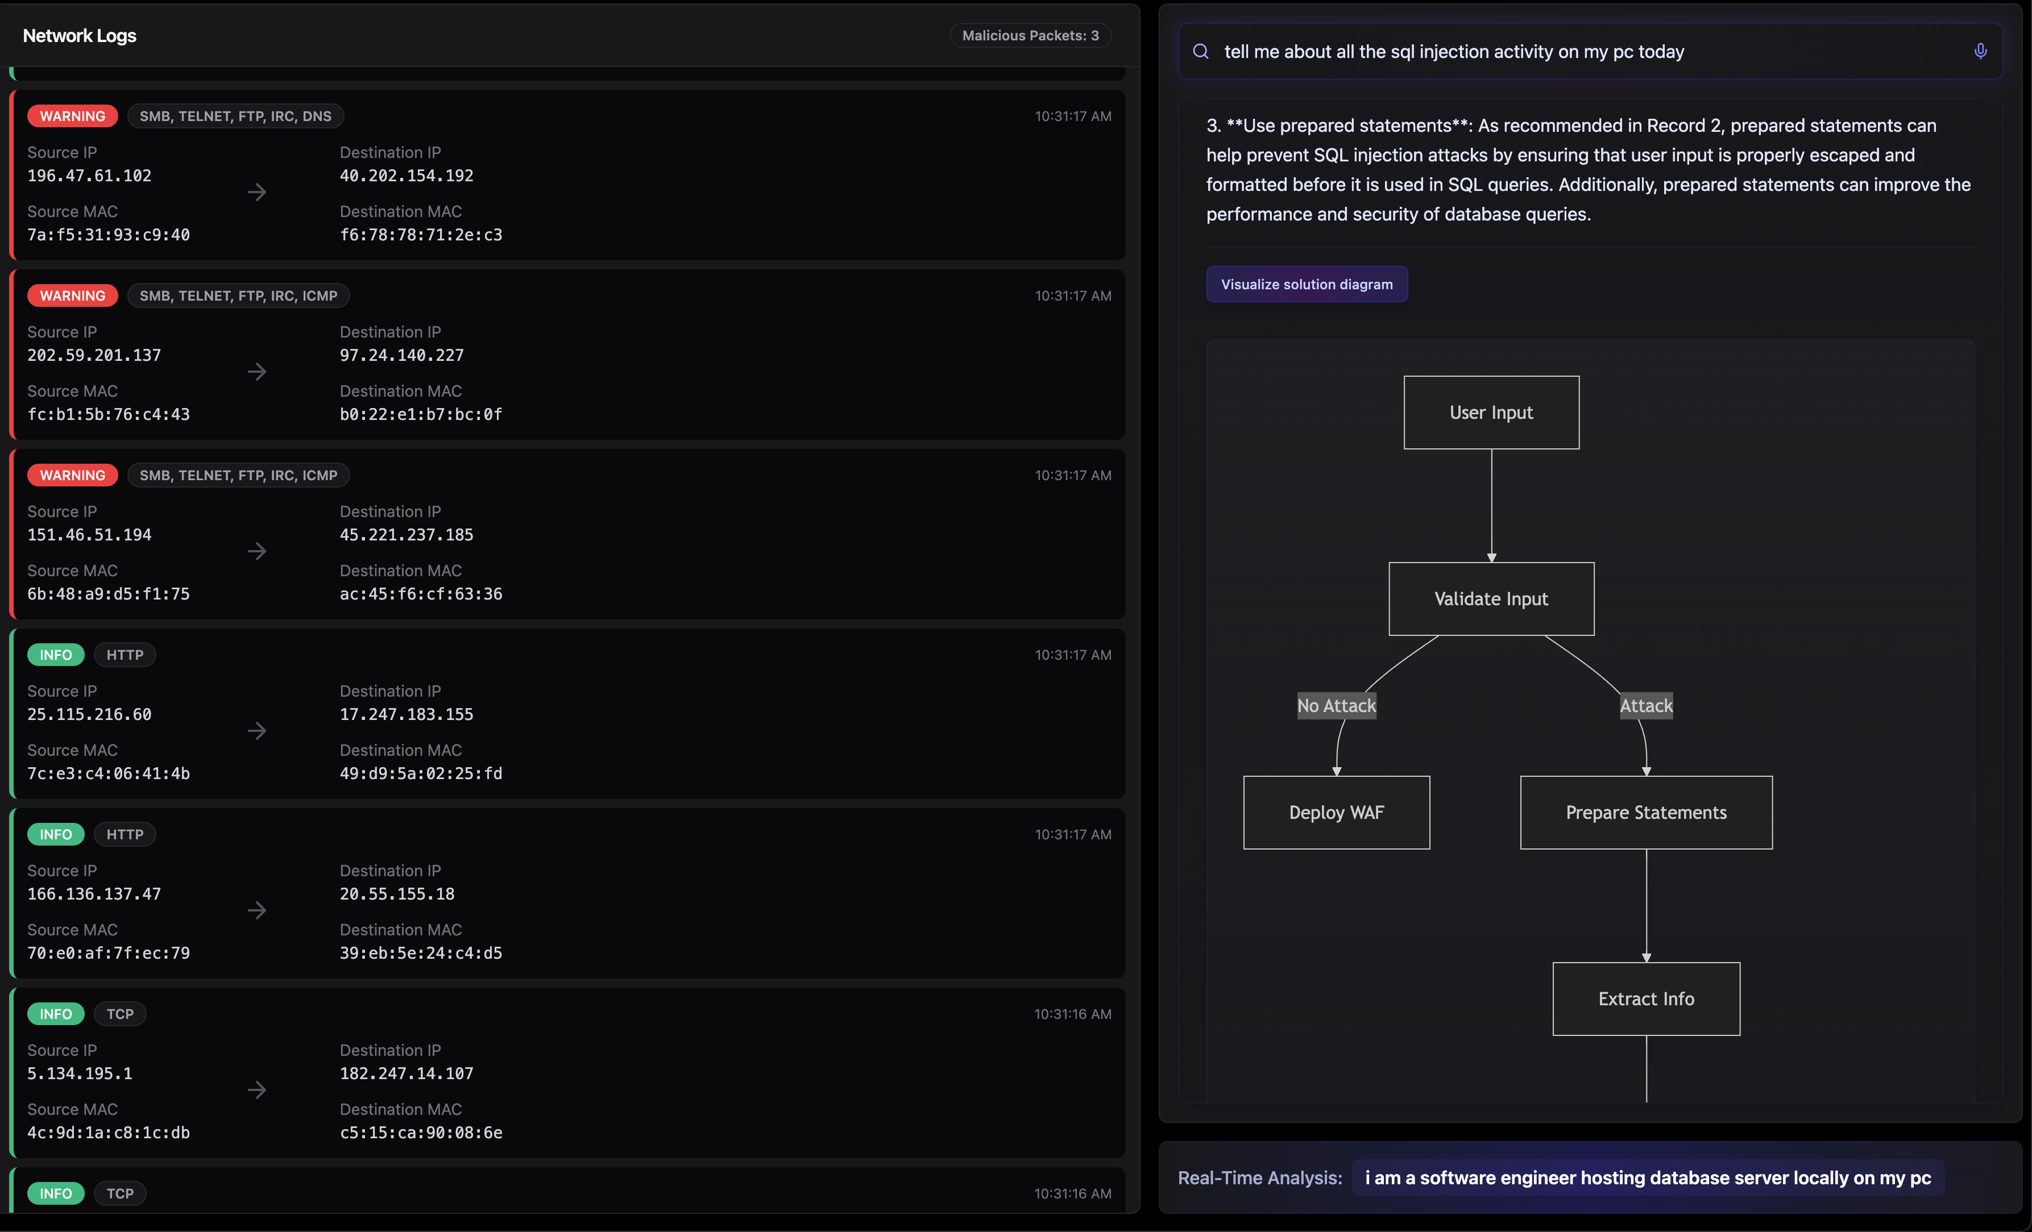The width and height of the screenshot is (2032, 1232).
Task: Click arrow icon in 5.134.195.1 log entry
Action: 258,1091
